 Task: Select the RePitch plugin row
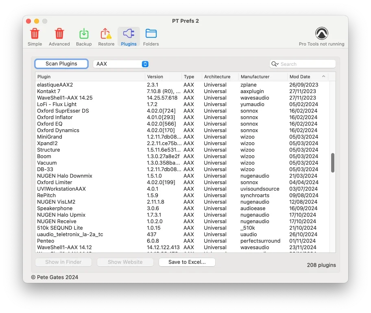click(x=182, y=195)
